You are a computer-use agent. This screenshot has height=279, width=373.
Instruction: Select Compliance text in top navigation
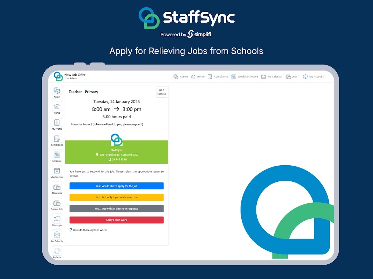(221, 77)
